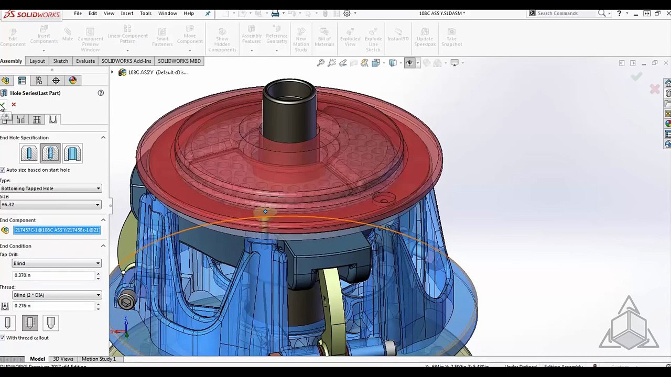Open the DisplayManager color ball tab
This screenshot has height=377, width=671.
click(72, 80)
